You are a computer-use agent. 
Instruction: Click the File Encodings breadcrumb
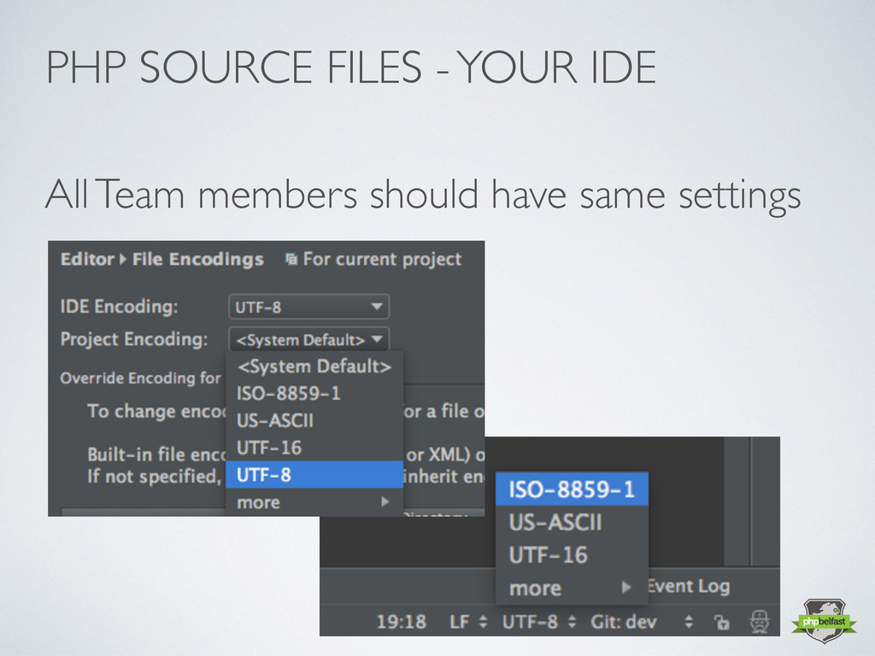(197, 260)
